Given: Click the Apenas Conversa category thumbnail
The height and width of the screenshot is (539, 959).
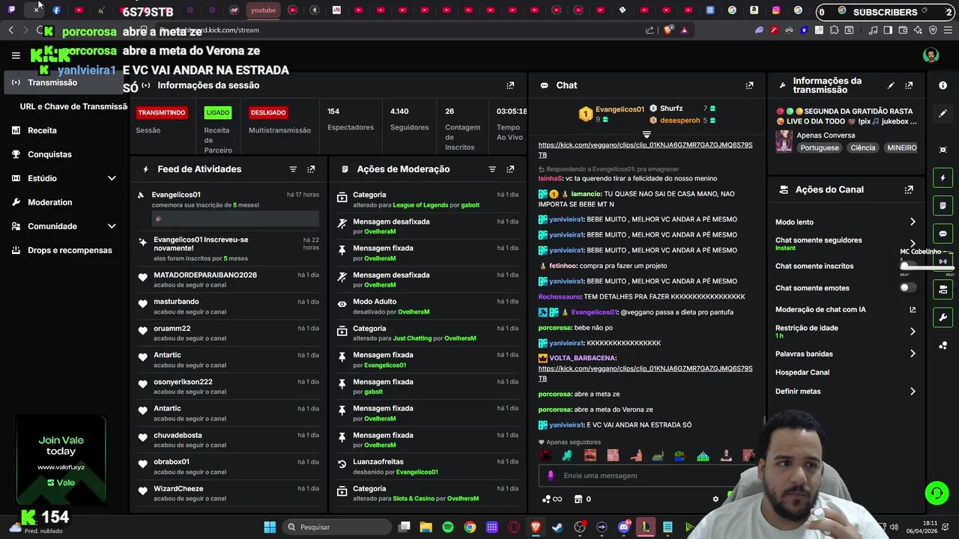Looking at the screenshot, I should pyautogui.click(x=784, y=141).
